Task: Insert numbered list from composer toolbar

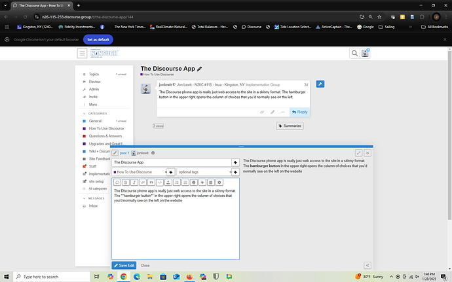Action: click(x=185, y=183)
